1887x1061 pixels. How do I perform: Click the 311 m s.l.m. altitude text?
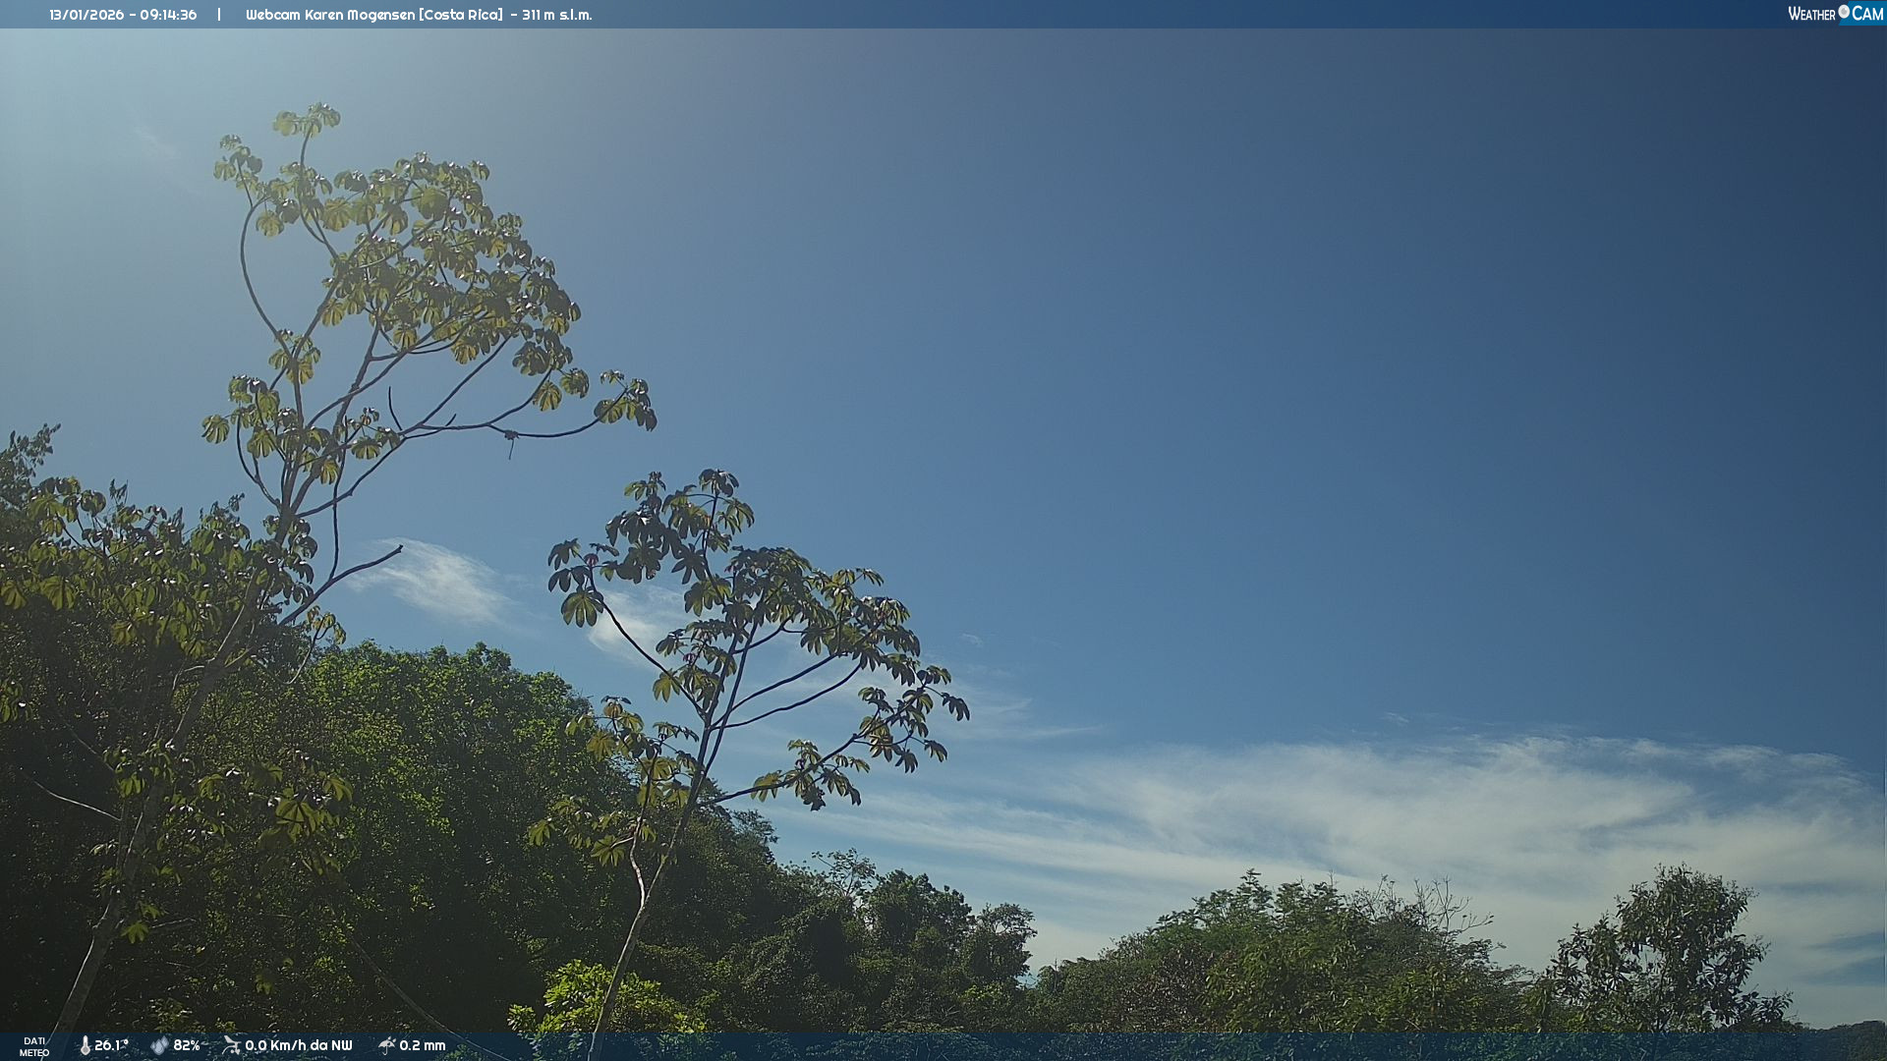tap(557, 15)
